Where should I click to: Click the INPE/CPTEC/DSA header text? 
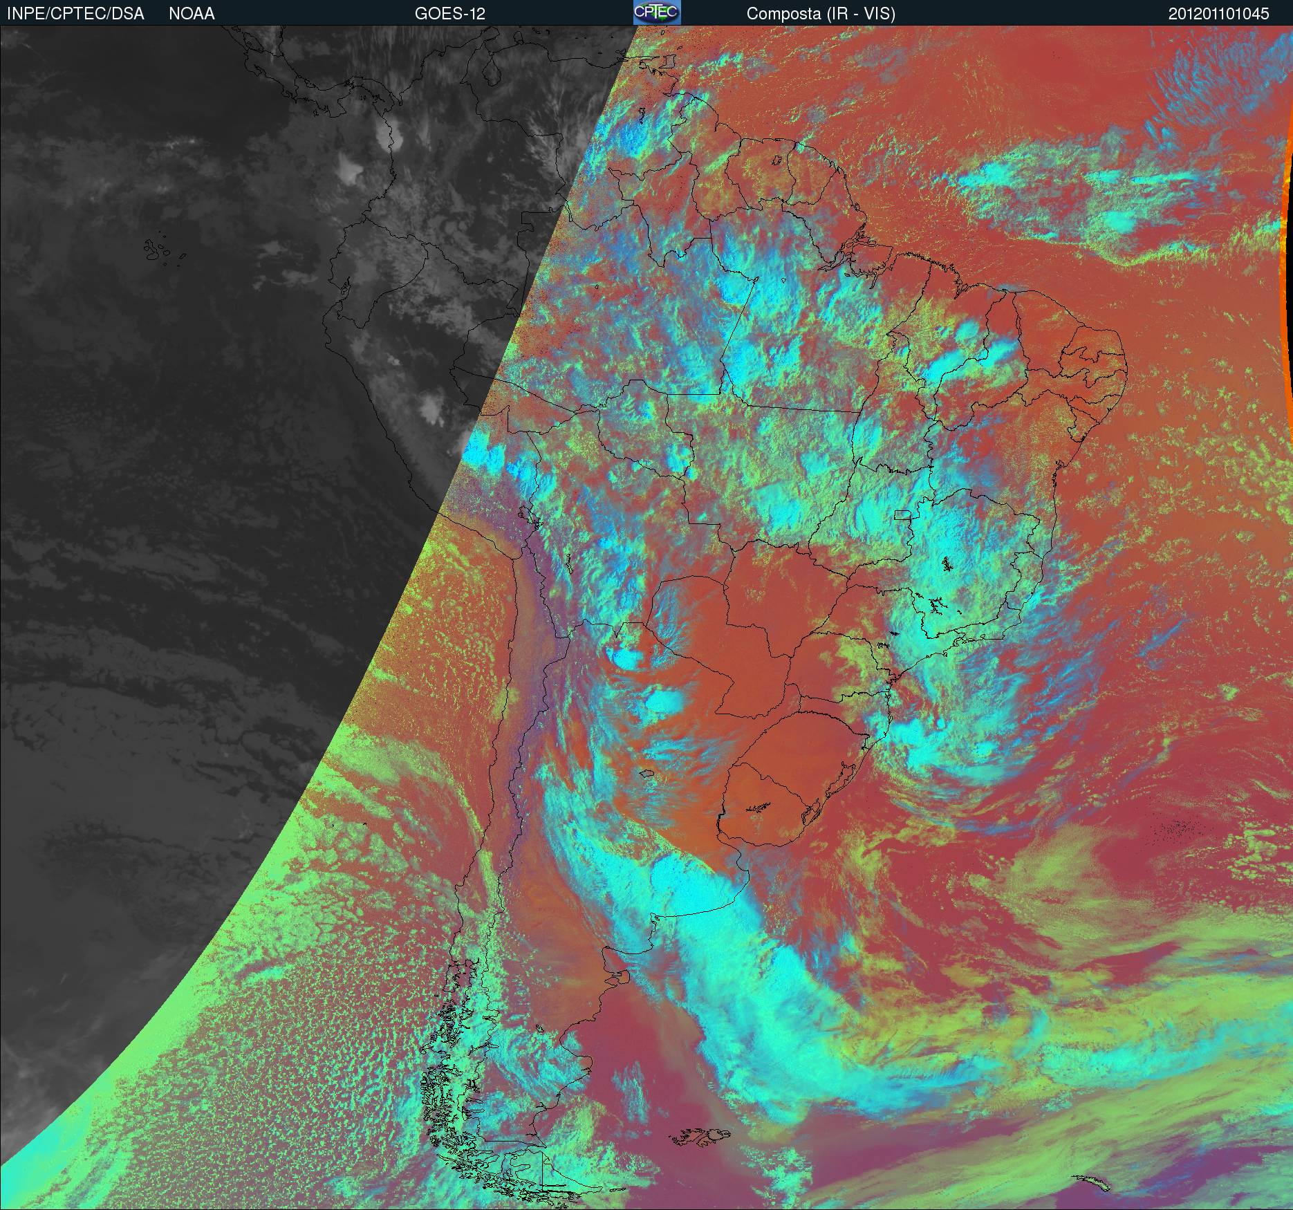pyautogui.click(x=75, y=14)
